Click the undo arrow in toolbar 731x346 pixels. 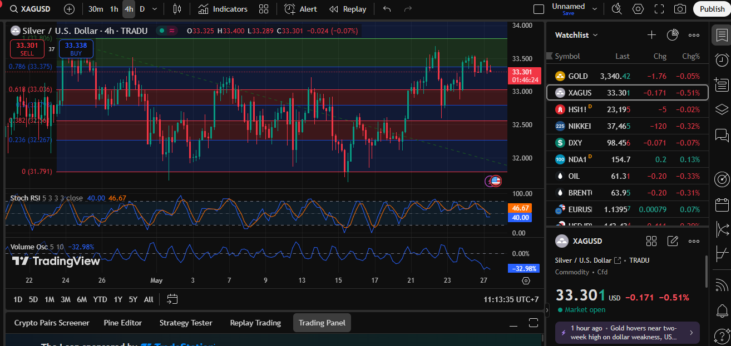[x=387, y=9]
